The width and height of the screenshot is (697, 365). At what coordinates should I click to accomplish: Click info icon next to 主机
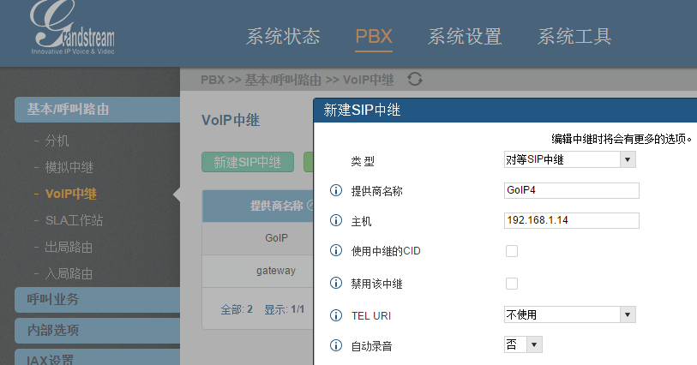click(x=336, y=220)
